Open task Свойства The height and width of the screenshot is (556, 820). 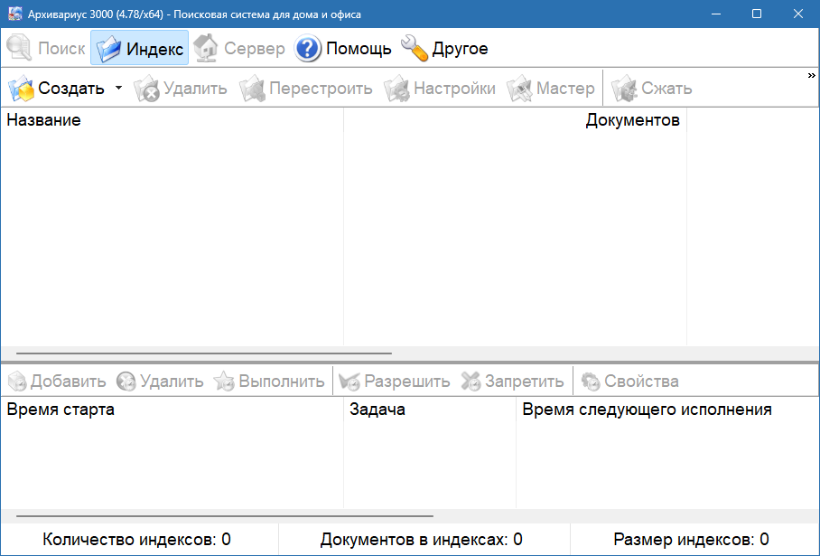630,382
